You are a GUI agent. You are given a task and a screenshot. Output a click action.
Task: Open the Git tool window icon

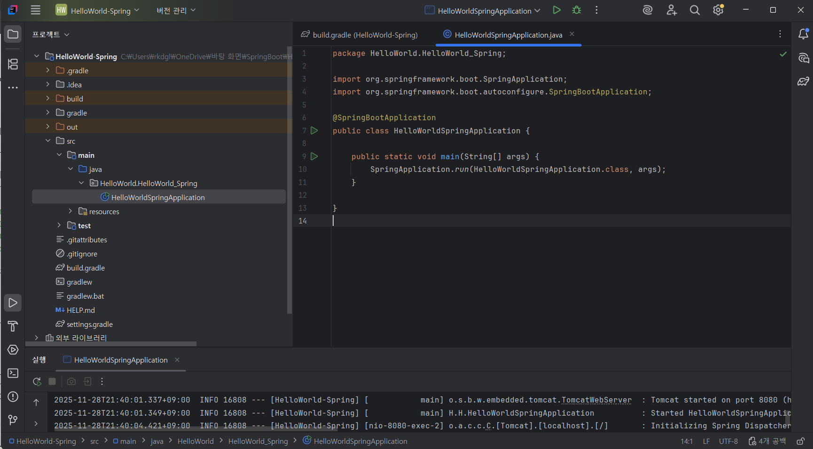coord(13,420)
